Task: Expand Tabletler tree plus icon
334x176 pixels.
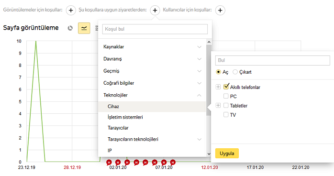Action: 218,105
